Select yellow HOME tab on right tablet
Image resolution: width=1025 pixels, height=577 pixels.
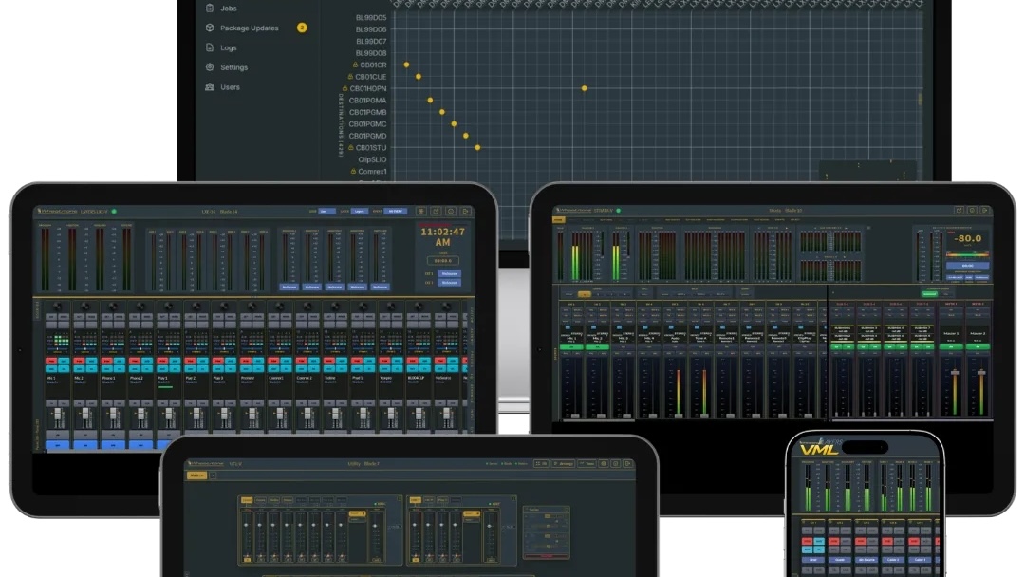point(559,220)
